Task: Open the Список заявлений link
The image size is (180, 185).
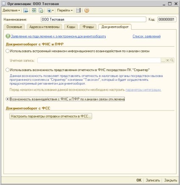Action: [146, 36]
